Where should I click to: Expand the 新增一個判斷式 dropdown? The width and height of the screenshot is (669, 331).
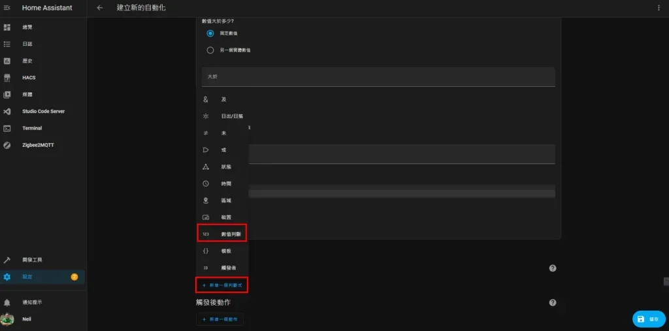[222, 285]
